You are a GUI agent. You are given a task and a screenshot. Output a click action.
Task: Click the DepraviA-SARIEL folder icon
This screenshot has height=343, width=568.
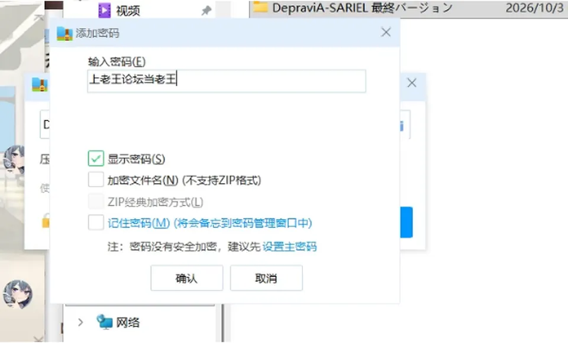260,7
